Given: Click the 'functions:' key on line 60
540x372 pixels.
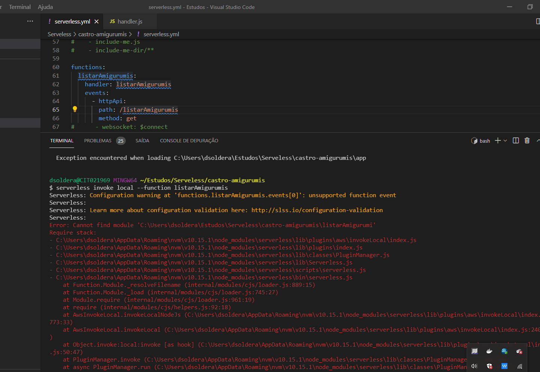Looking at the screenshot, I should click(x=88, y=67).
